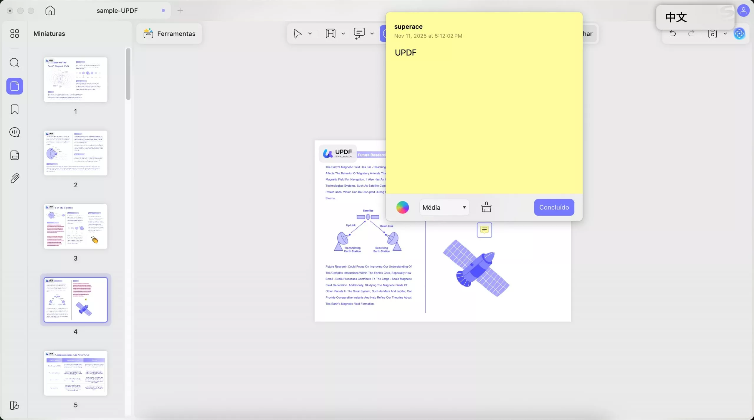Open the search panel in sidebar

pos(14,63)
